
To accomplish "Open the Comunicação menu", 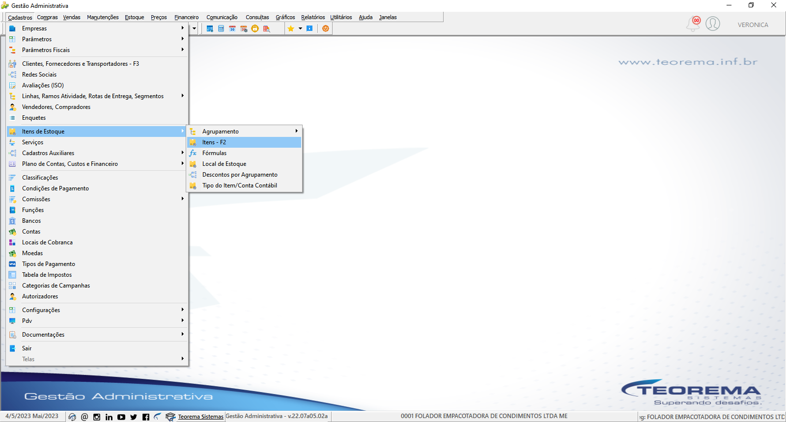I will [222, 17].
